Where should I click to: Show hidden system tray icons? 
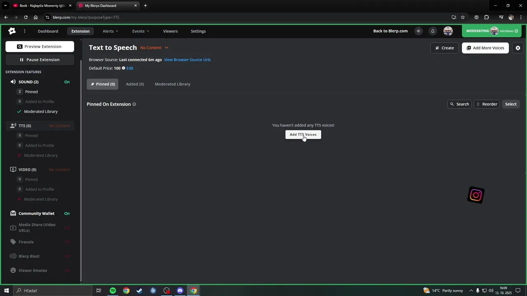pos(471,291)
